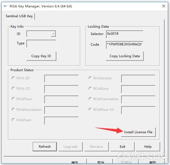Screen dimensions: 170x165
Task: Click the RISAFloor status field
Action: coord(61,99)
